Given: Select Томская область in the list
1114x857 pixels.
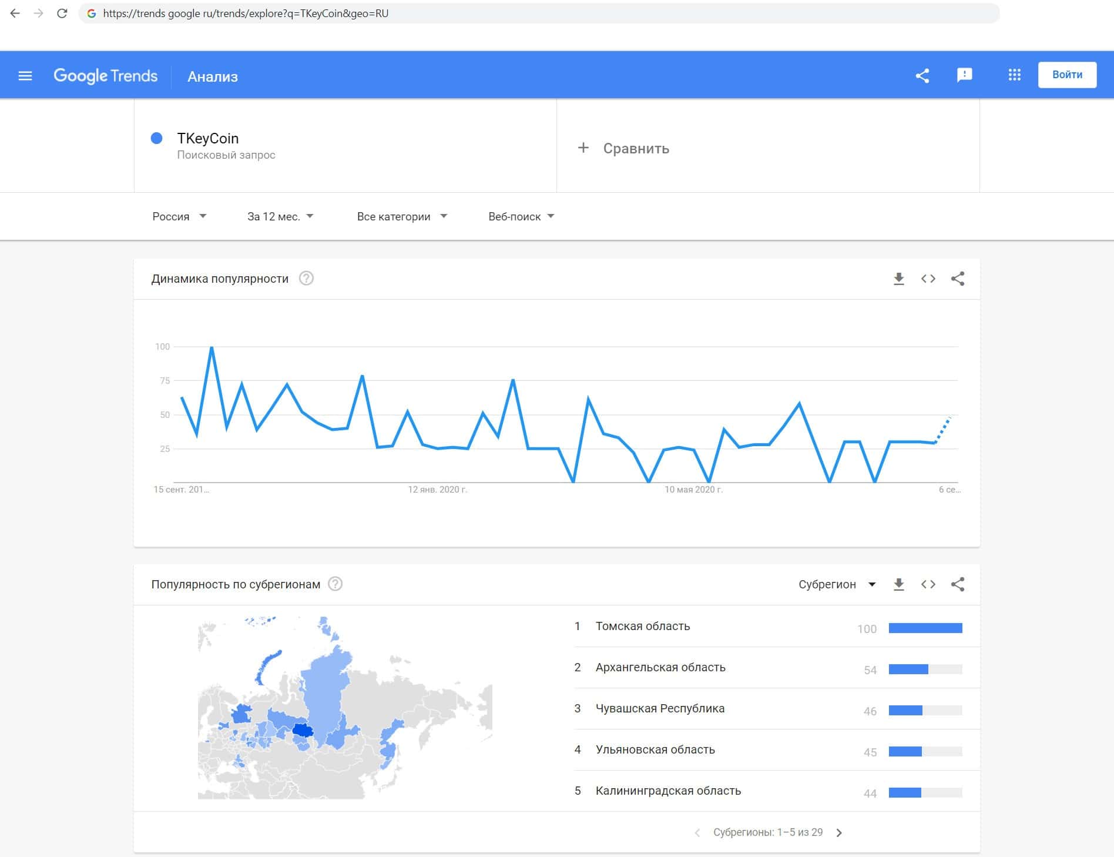Looking at the screenshot, I should [643, 627].
